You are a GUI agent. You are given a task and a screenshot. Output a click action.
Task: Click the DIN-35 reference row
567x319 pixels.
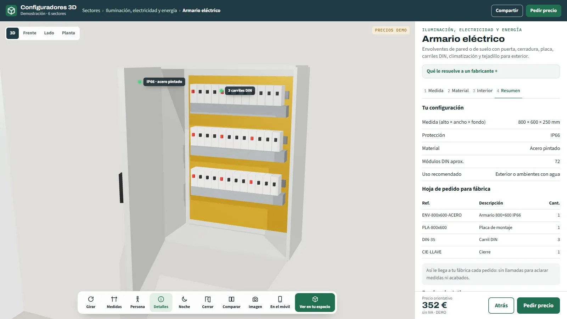tap(491, 240)
